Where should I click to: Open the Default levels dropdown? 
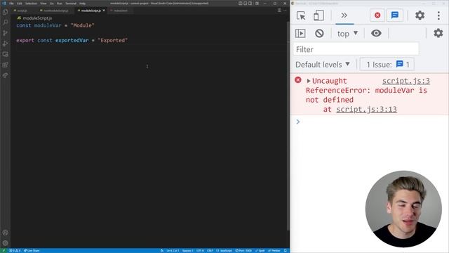(323, 65)
